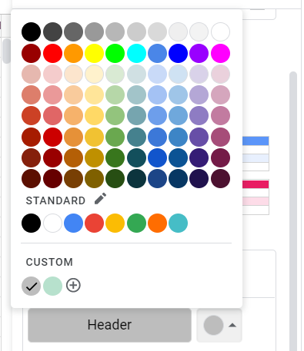Viewport: 304px width, 351px height.
Task: Select the orange Standard theme swatch
Action: click(157, 224)
